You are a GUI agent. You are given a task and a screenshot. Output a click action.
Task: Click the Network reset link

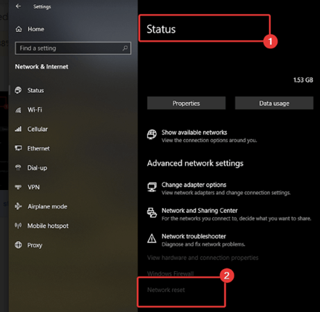(x=166, y=290)
